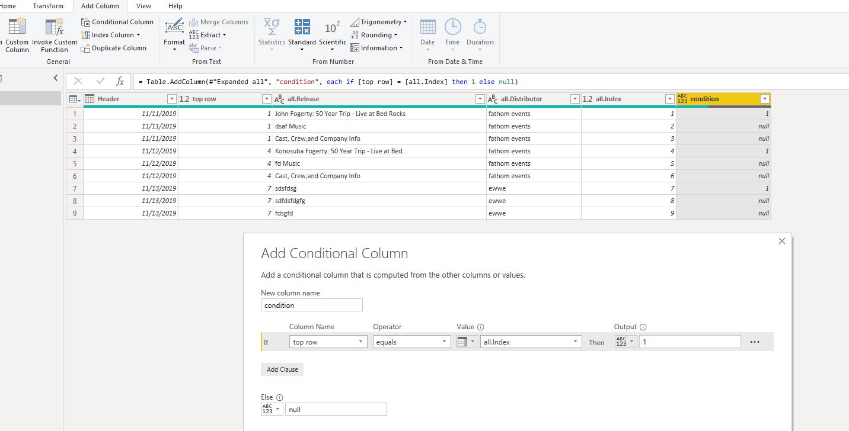Click the info icon next to Value
Screen dimensions: 849x431
[481, 327]
